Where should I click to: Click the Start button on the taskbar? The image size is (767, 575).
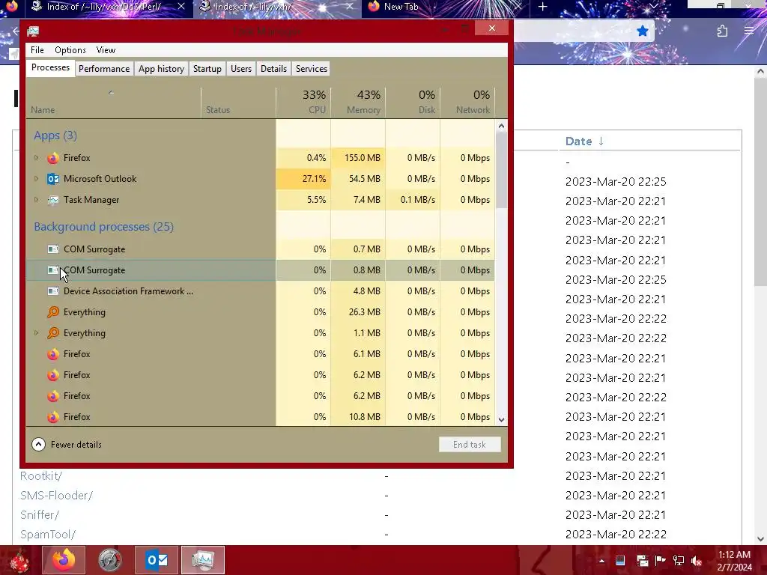(x=19, y=560)
